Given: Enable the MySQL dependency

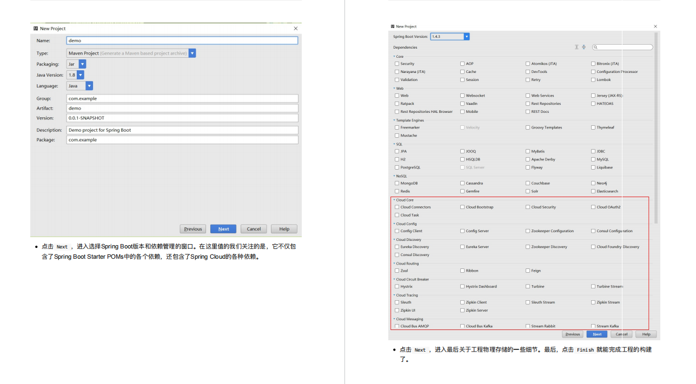Looking at the screenshot, I should coord(593,159).
